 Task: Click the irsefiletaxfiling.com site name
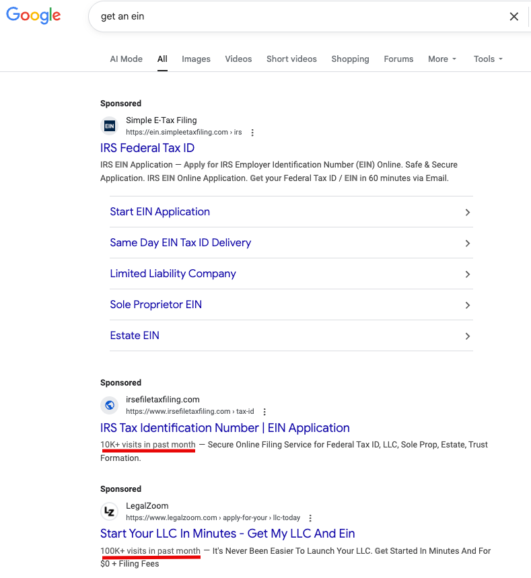[163, 400]
